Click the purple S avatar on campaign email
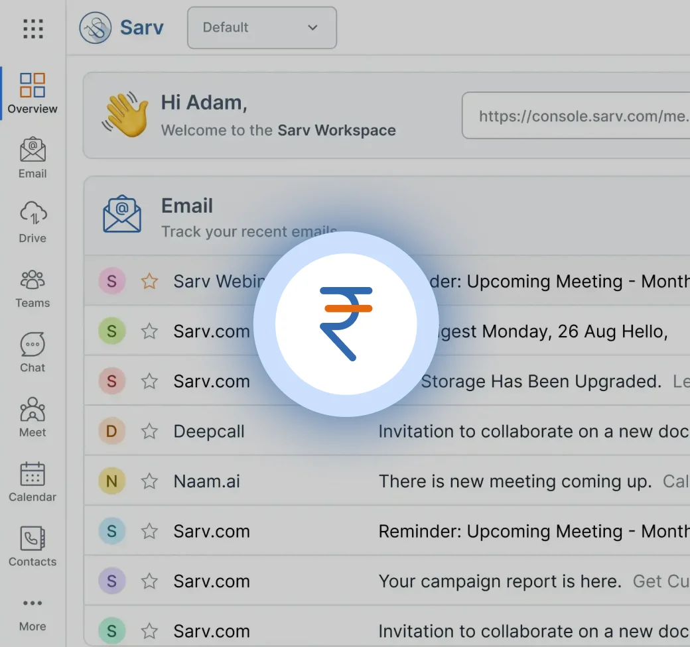 coord(111,581)
